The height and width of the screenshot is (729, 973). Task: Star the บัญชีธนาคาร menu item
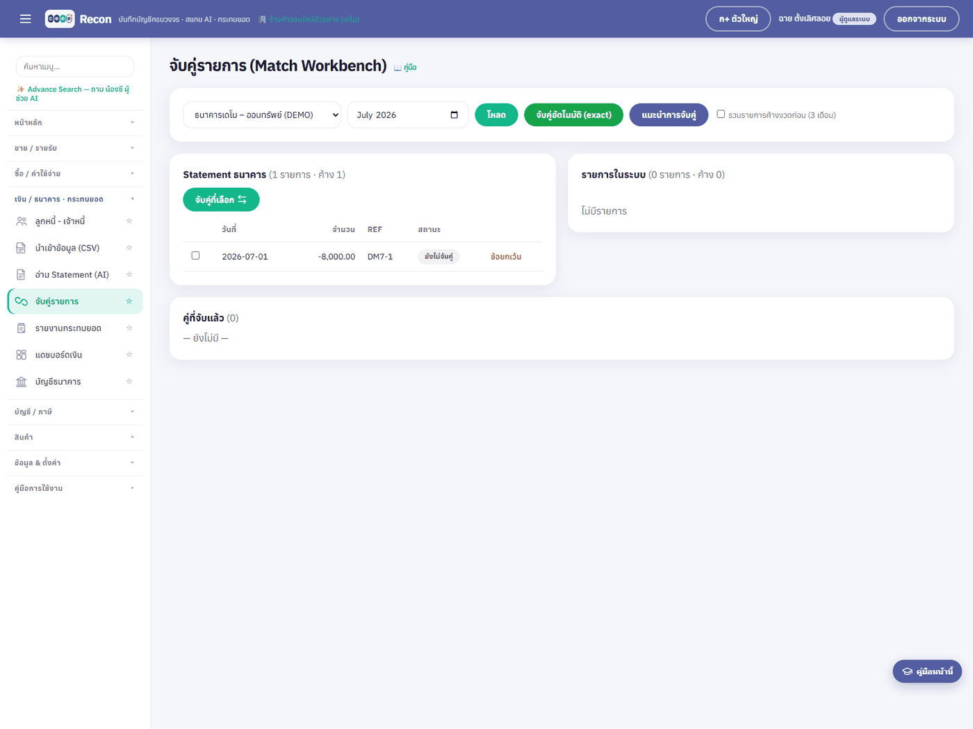(x=129, y=381)
